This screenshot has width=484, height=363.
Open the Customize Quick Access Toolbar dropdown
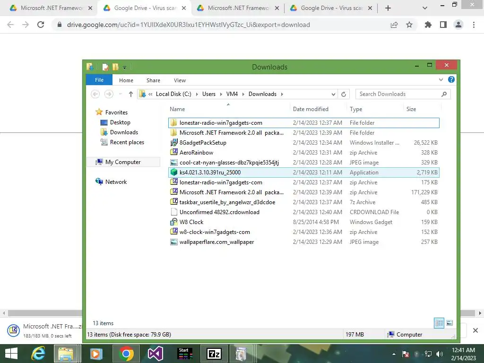[x=124, y=67]
